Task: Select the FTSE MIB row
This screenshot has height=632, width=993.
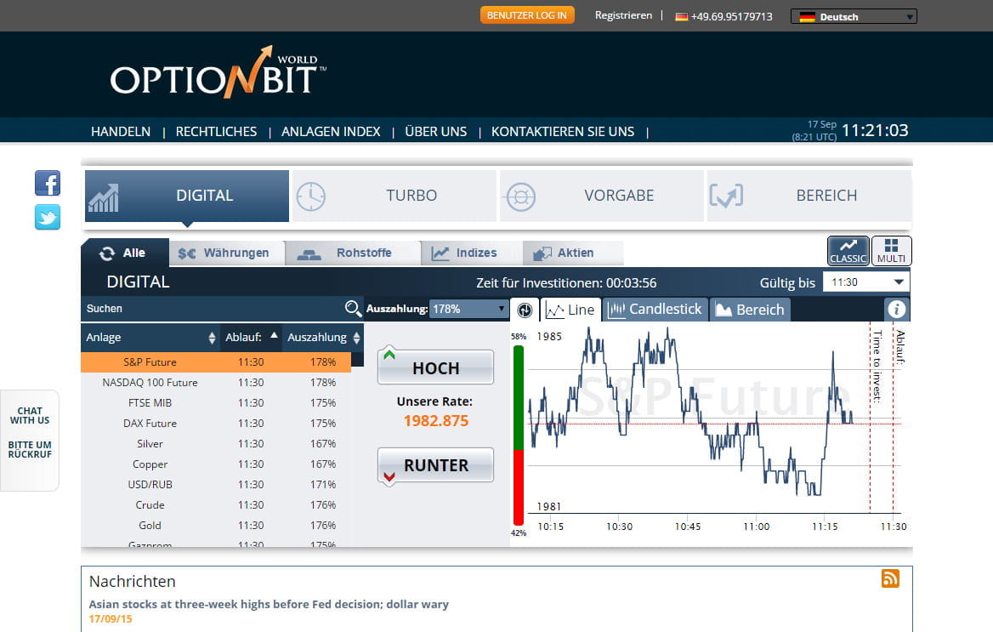Action: 216,402
